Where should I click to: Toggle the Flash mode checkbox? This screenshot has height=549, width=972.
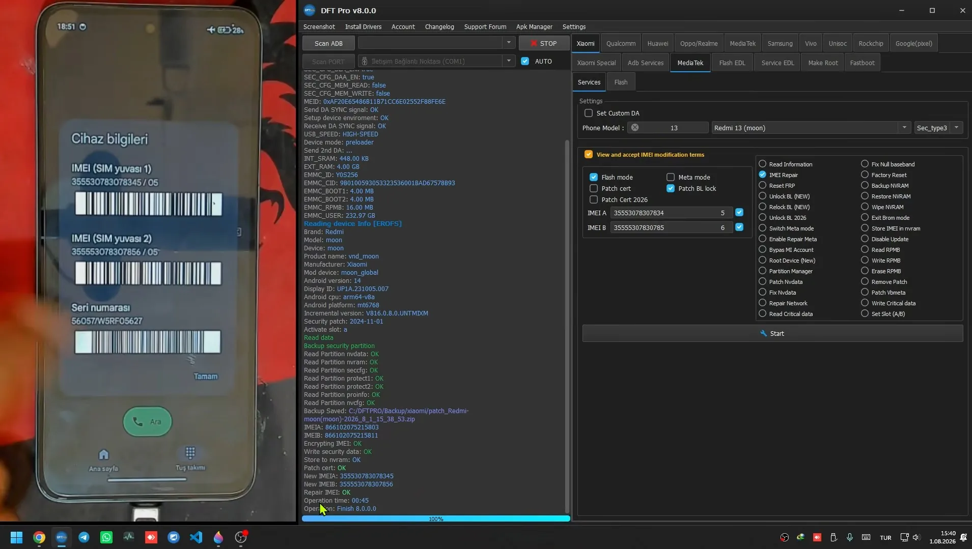pos(594,177)
